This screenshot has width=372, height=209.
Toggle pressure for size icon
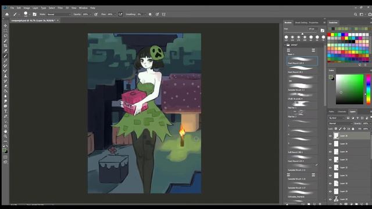pos(157,14)
